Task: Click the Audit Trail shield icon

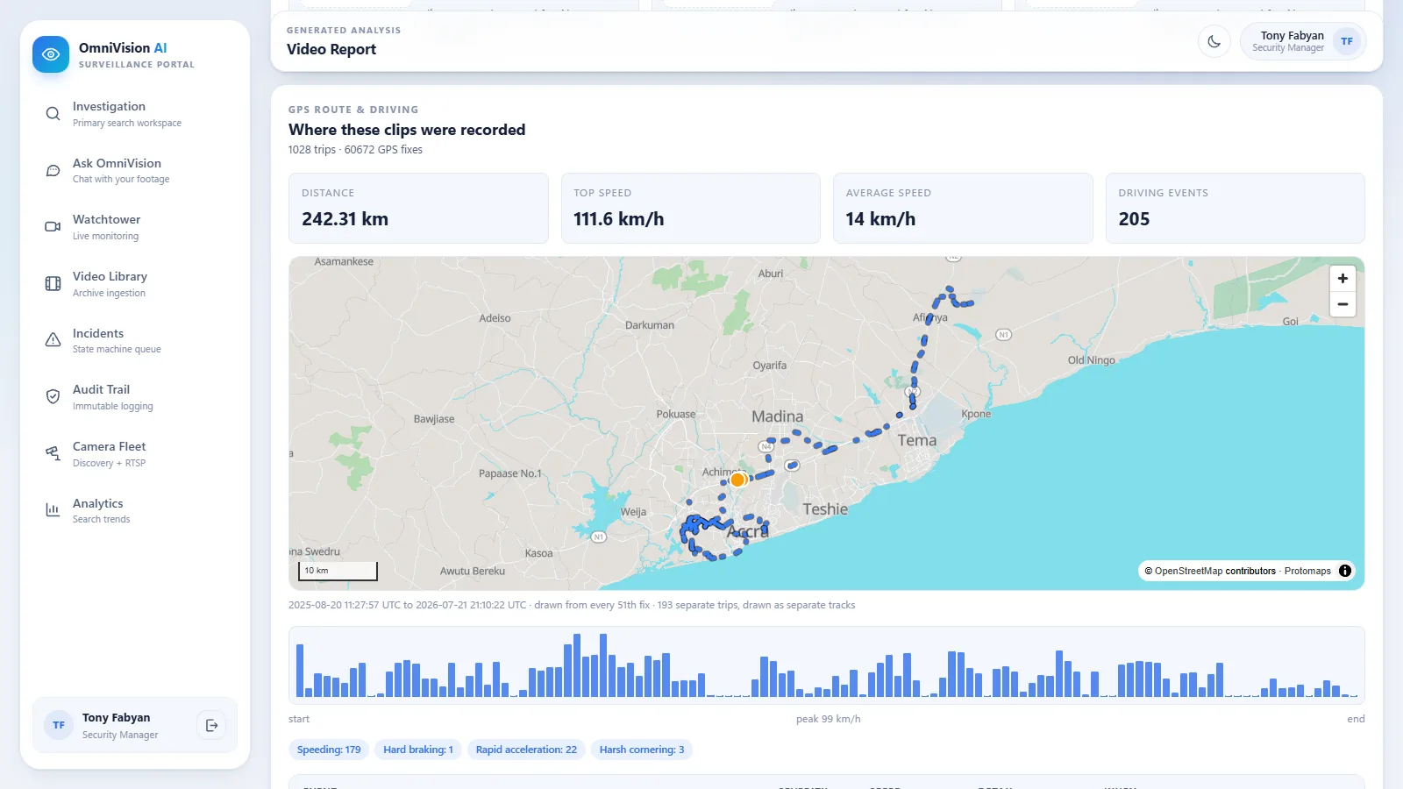Action: 53,397
